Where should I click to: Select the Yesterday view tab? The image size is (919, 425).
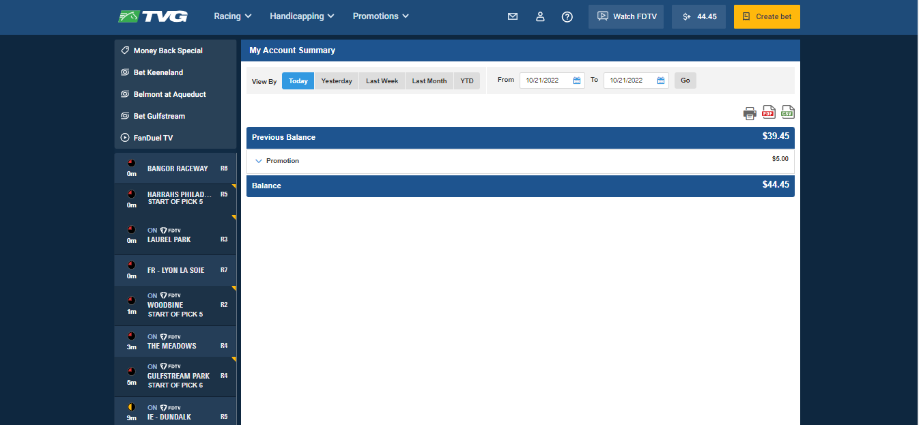coord(337,80)
